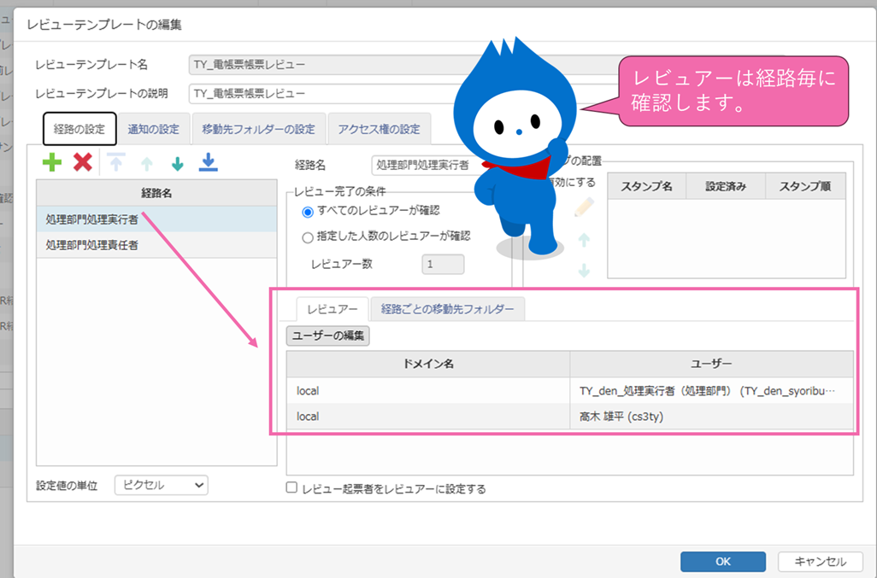Click the move route to top icon
Screen dimensions: 877x578
tap(115, 162)
